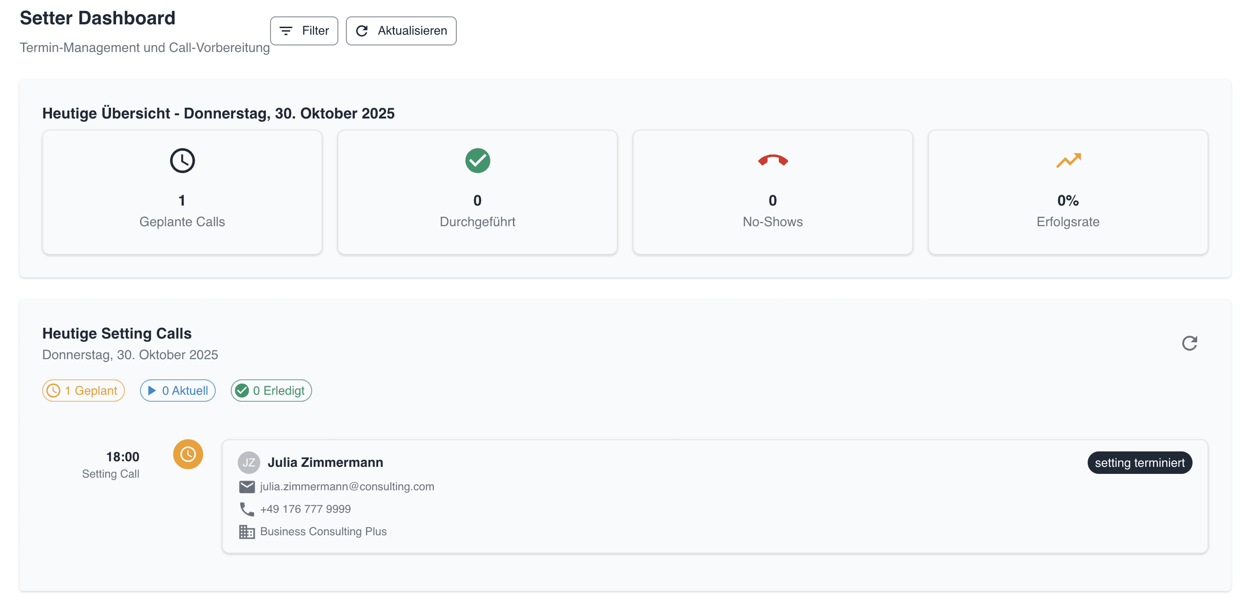Click the orange clock timeline marker at 18:00
The height and width of the screenshot is (605, 1244).
point(188,454)
